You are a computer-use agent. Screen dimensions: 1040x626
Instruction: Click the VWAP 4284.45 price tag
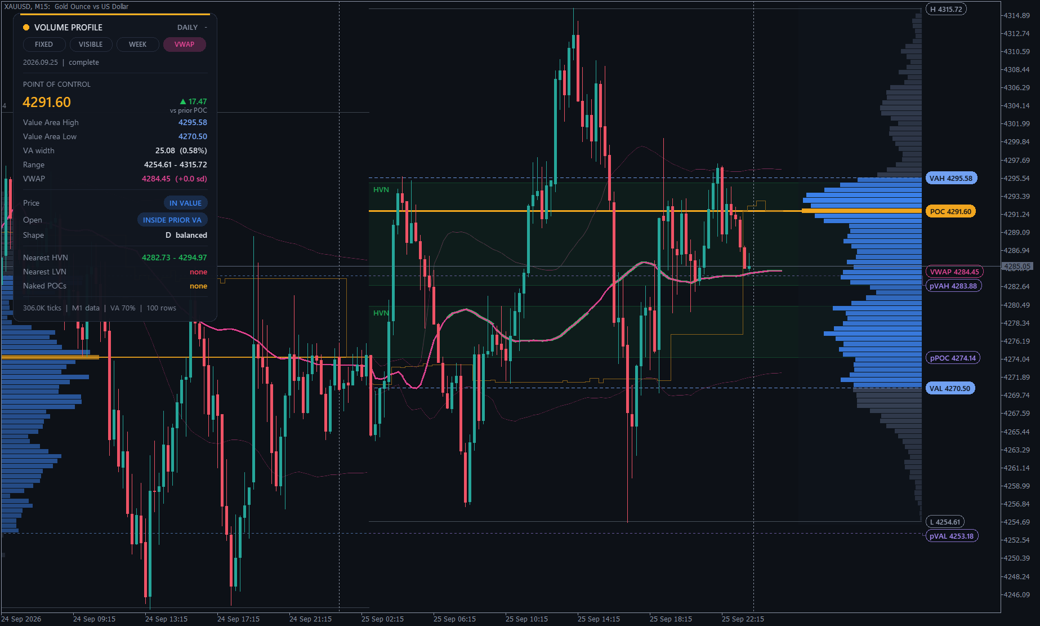click(954, 272)
